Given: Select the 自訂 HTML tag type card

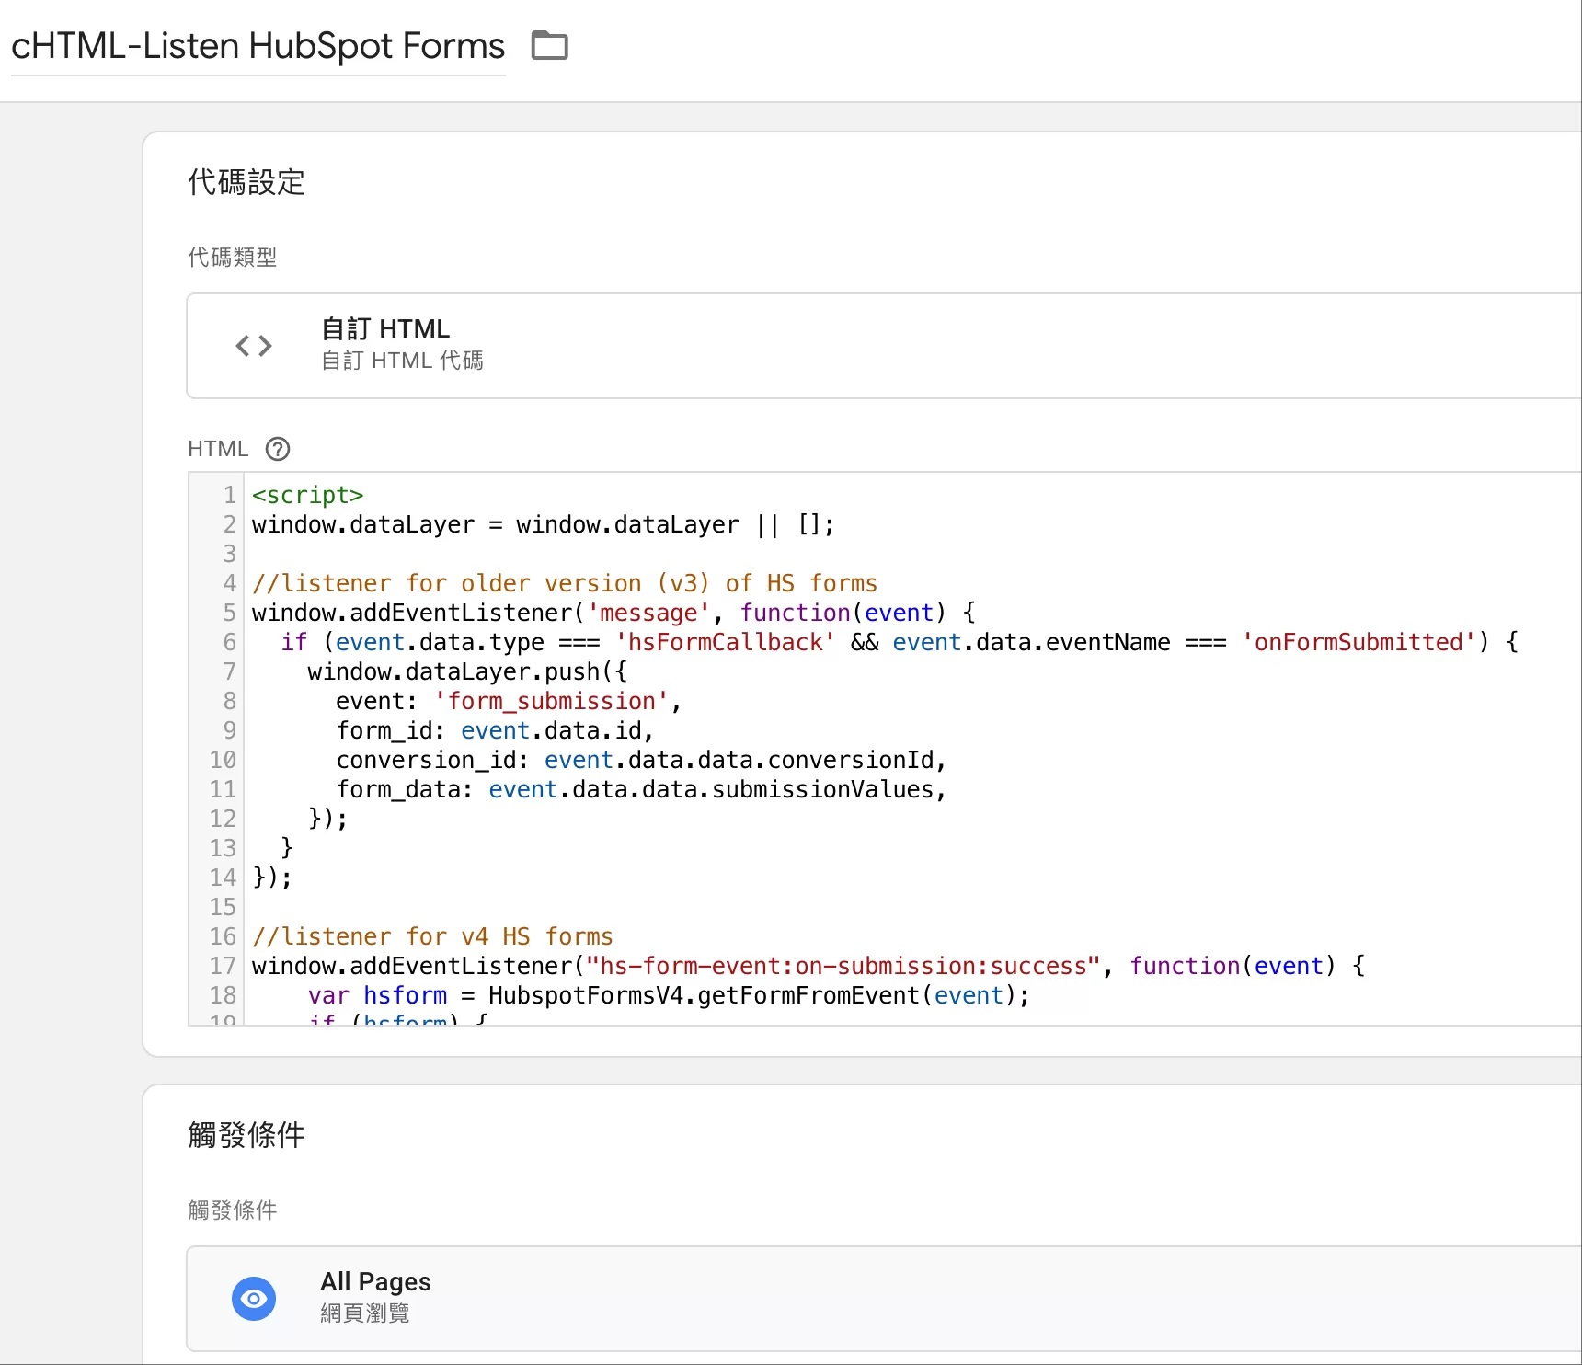Looking at the screenshot, I should pyautogui.click(x=884, y=346).
